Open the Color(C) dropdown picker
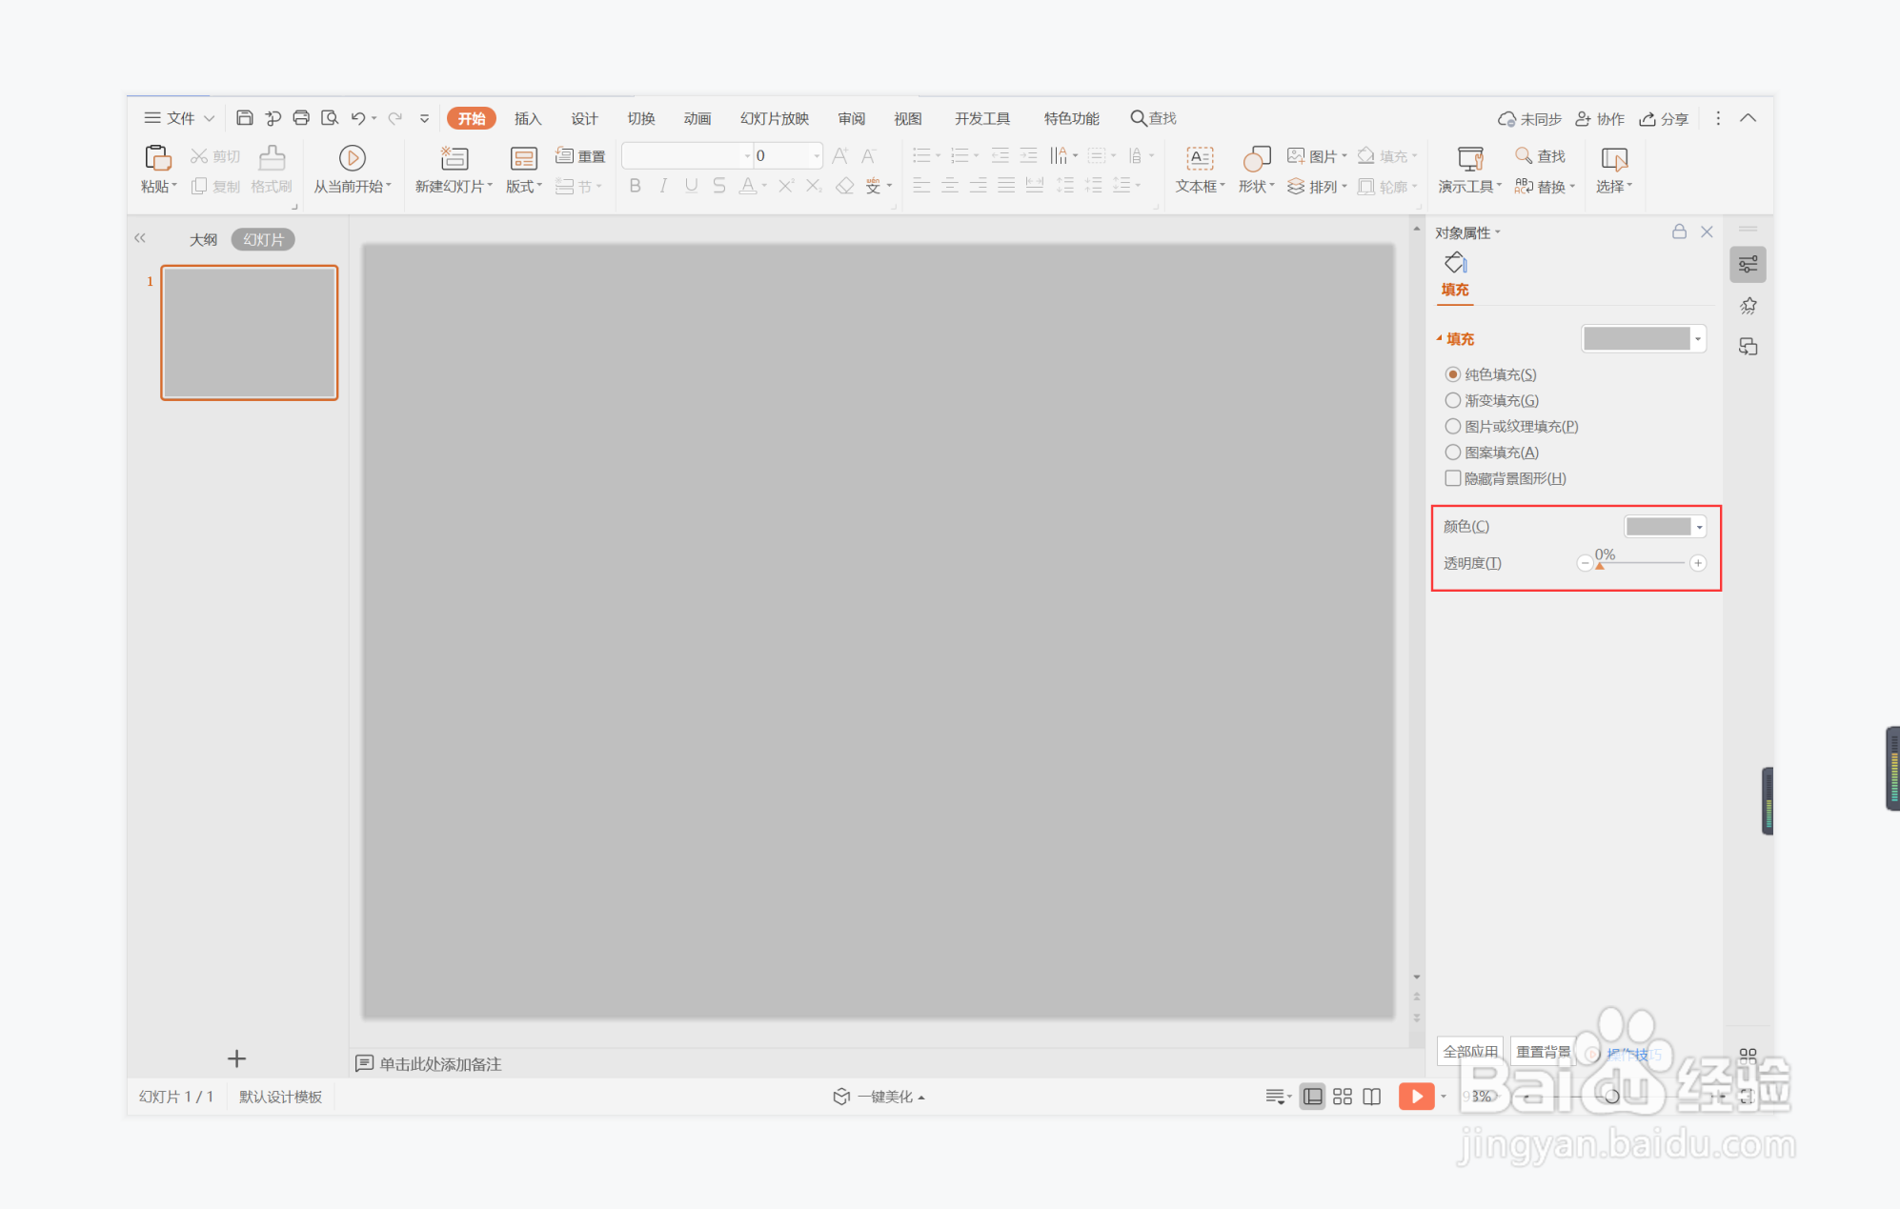 (x=1699, y=527)
